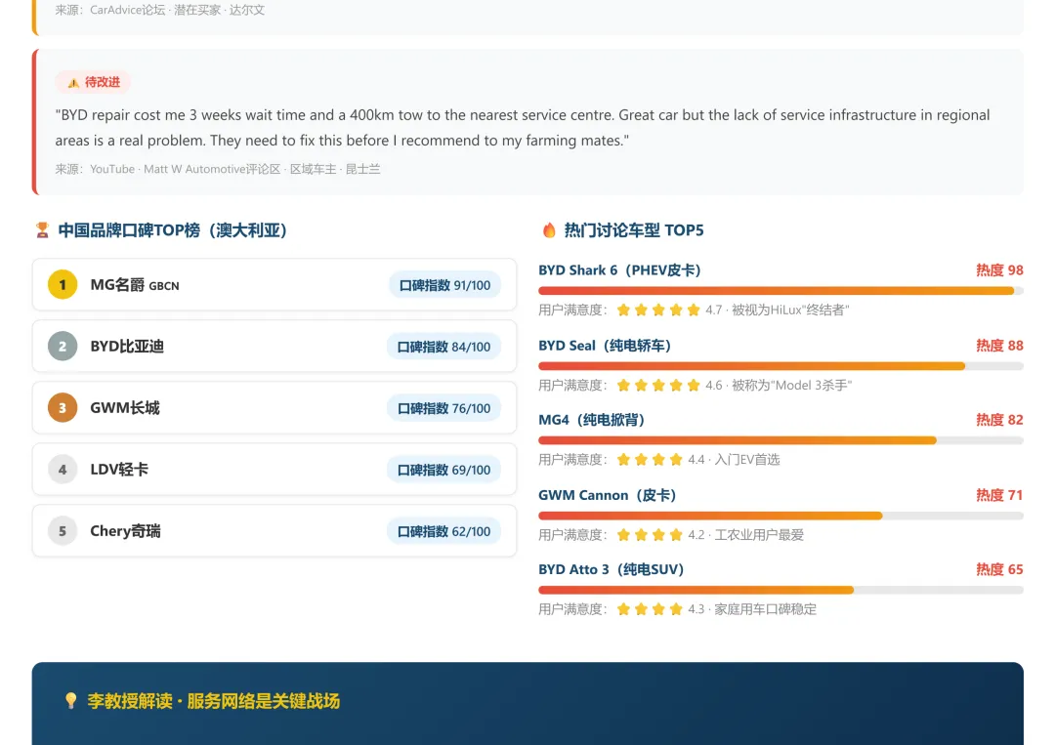
Task: Click the bronze number 3 badge for GWM长城
Action: tap(62, 407)
